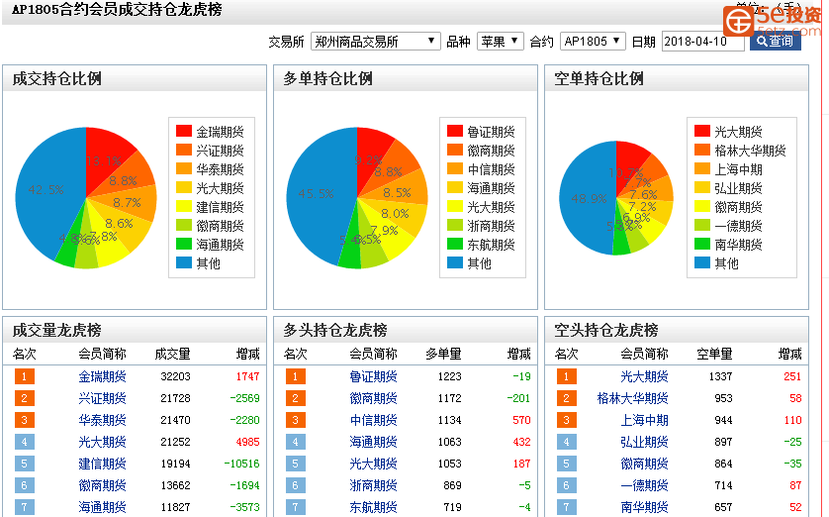The height and width of the screenshot is (517, 829).
Task: Click change value -10516
Action: (x=241, y=464)
